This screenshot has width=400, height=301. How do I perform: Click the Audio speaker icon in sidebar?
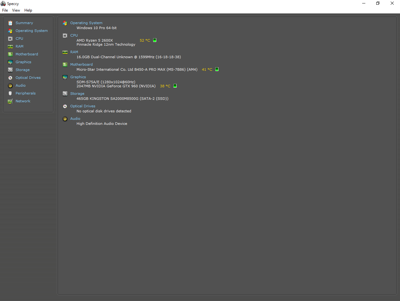coord(10,85)
